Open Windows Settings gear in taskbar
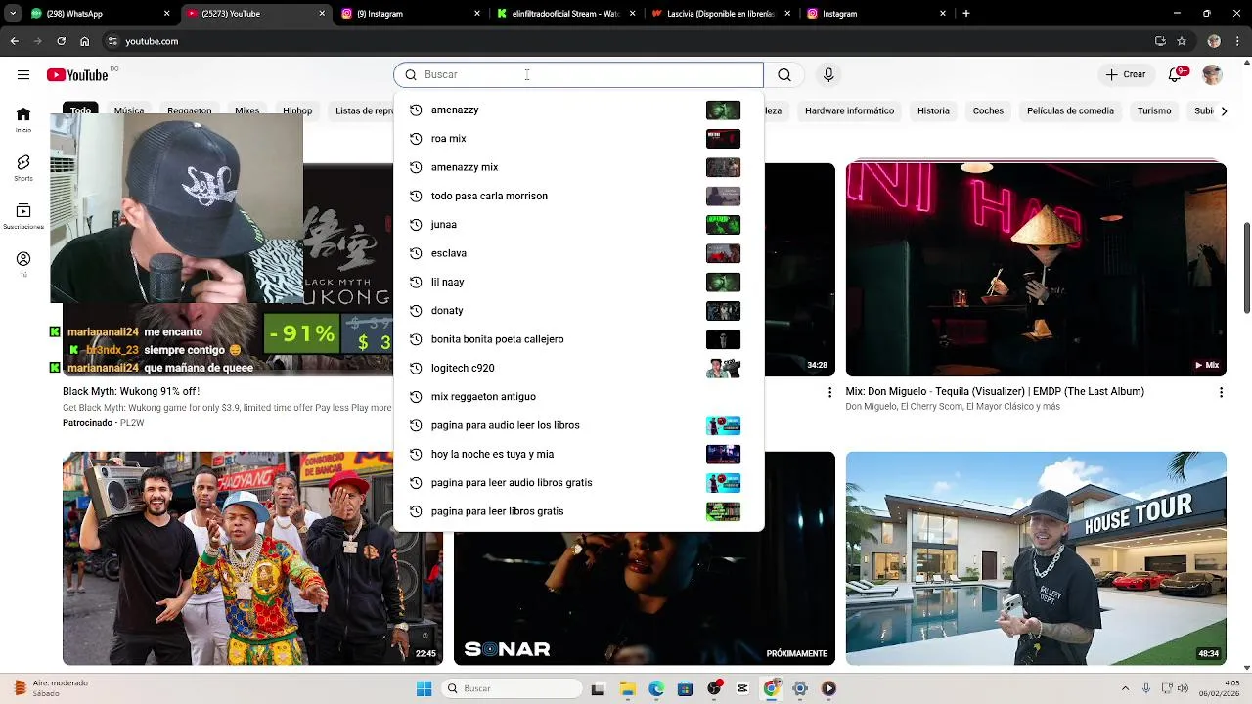The height and width of the screenshot is (704, 1252). pyautogui.click(x=800, y=688)
